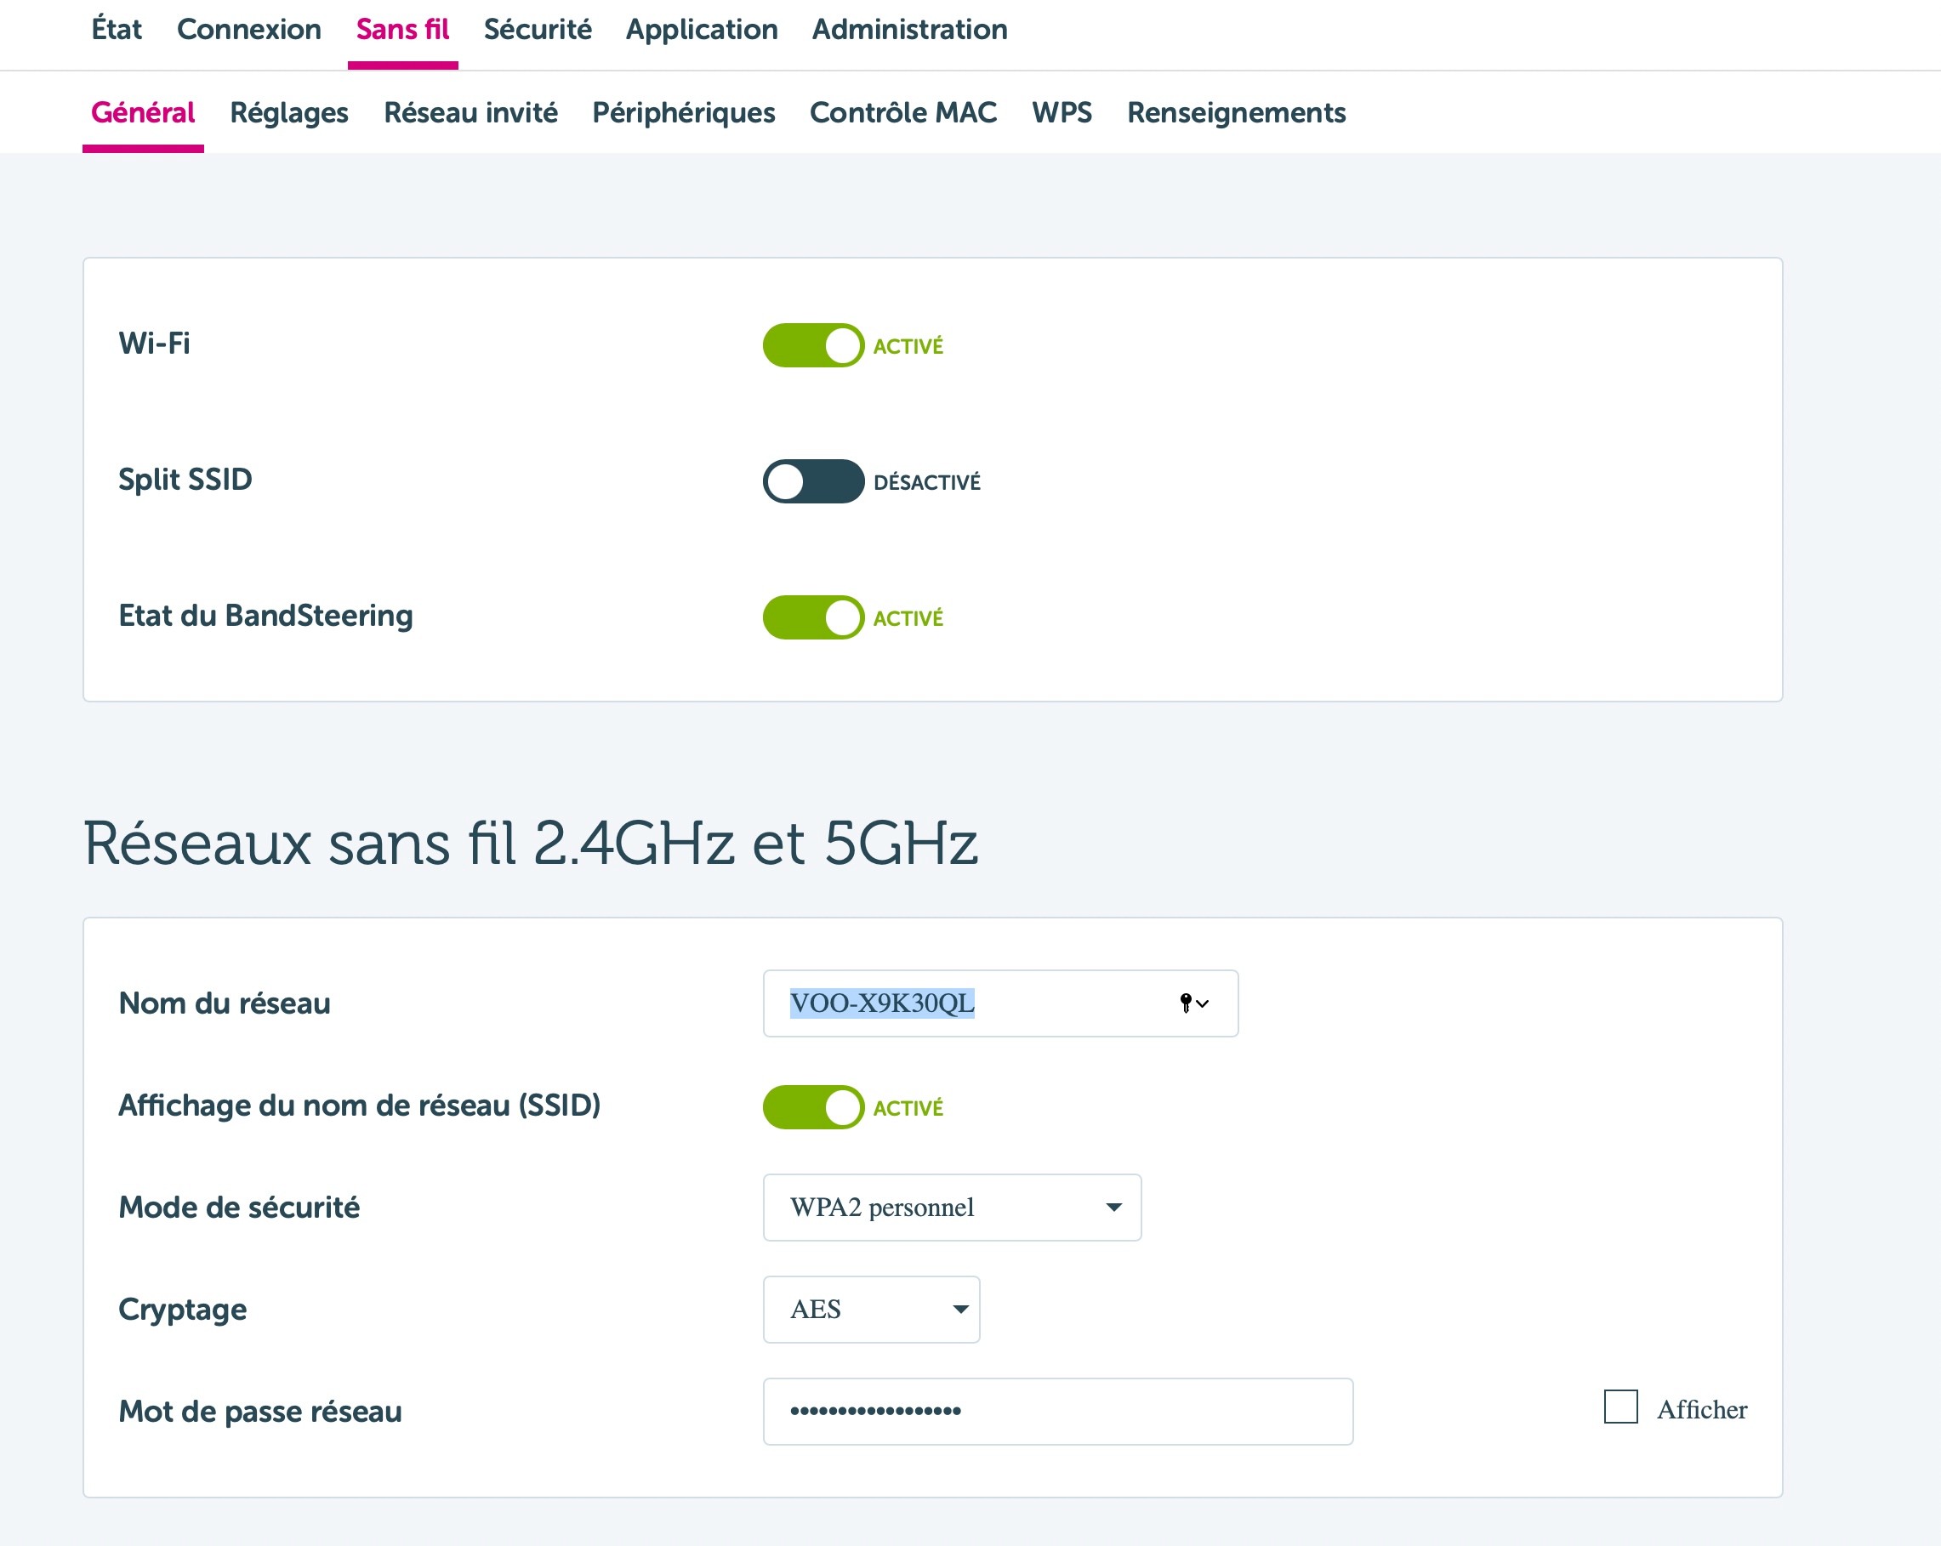The height and width of the screenshot is (1546, 1941).
Task: Open the Réseau invité tab
Action: [x=471, y=112]
